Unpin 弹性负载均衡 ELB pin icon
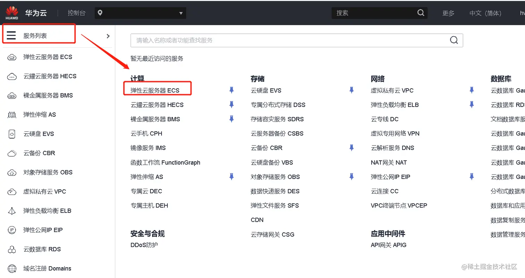Screen dimensions: 525x278 pos(472,104)
